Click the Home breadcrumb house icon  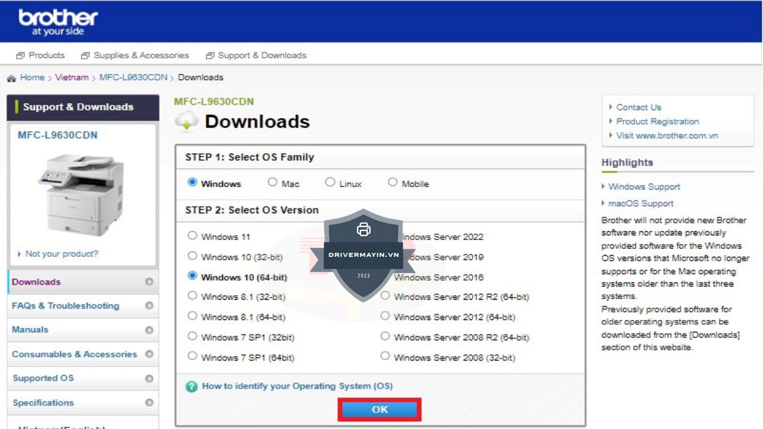(x=11, y=78)
